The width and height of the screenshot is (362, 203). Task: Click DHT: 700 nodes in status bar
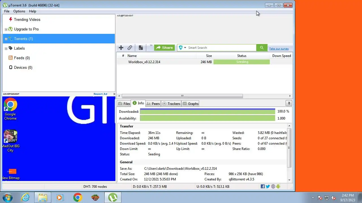(x=95, y=187)
